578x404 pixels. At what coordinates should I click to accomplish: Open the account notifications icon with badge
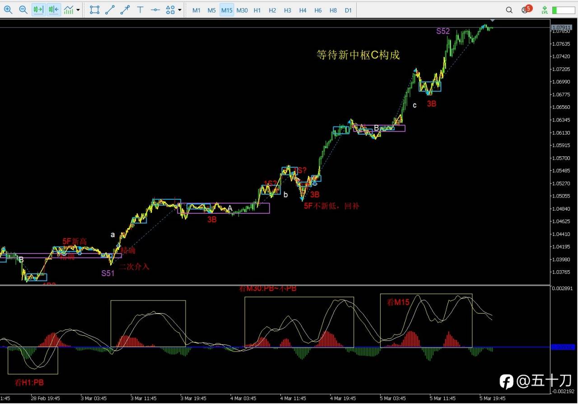526,9
